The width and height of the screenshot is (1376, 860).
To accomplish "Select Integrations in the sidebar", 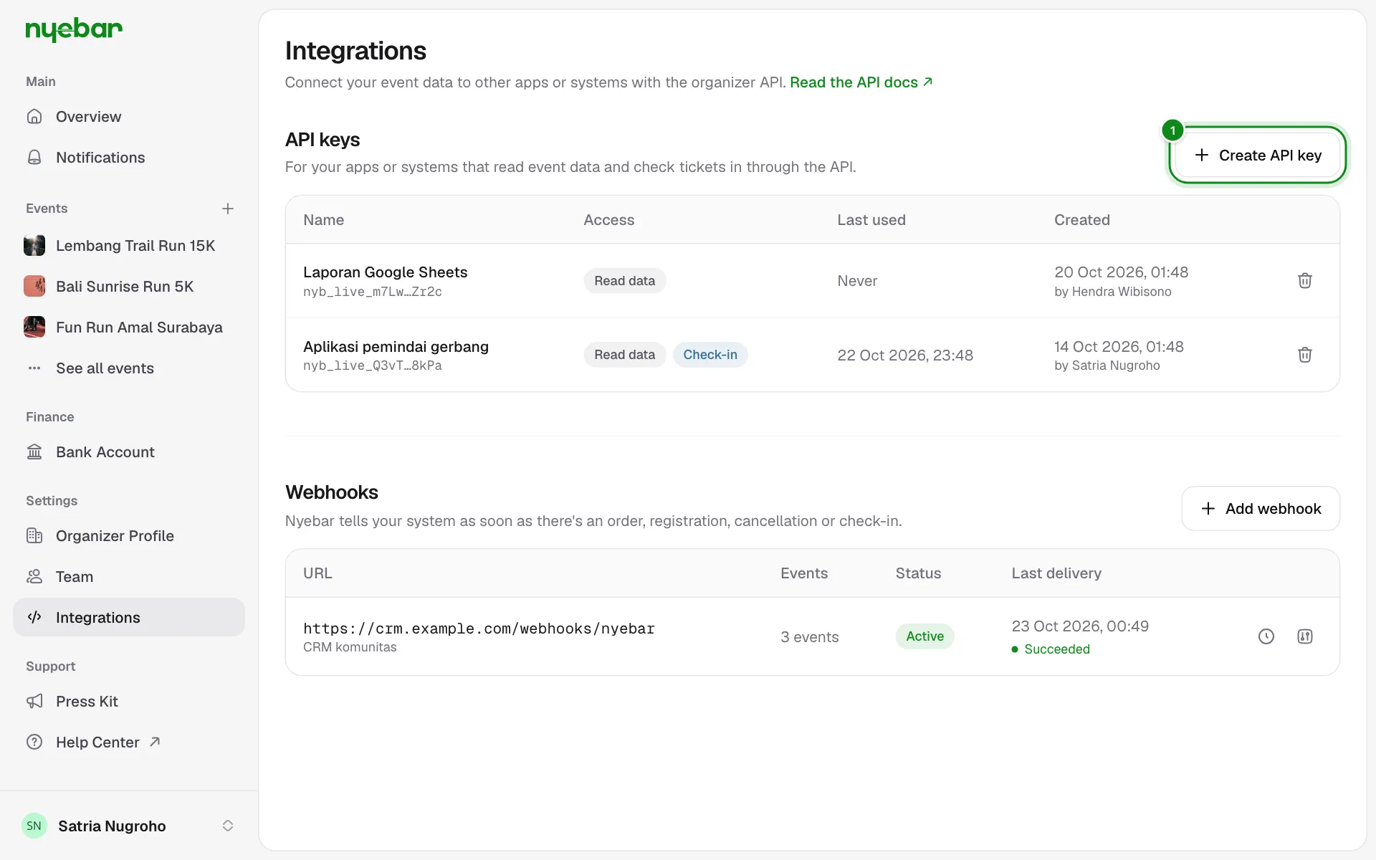I will [x=129, y=618].
